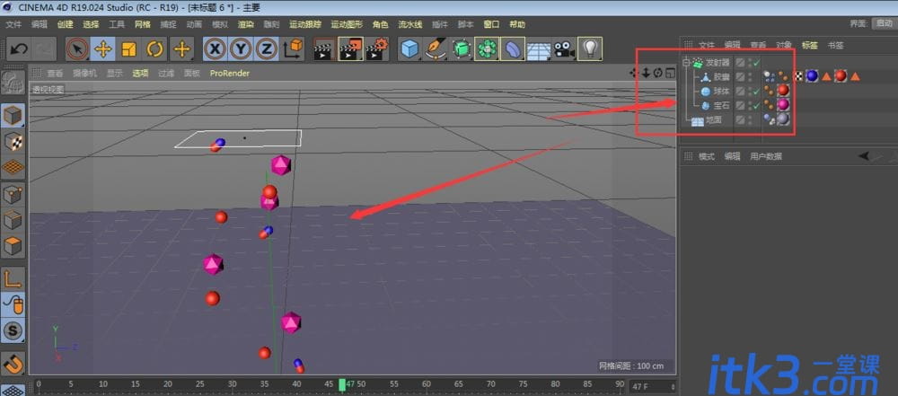
Task: Collapse the 发射器 tree node
Action: (686, 63)
